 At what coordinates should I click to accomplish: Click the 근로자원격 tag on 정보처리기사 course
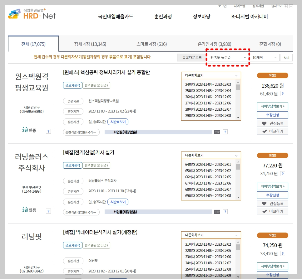(x=72, y=85)
